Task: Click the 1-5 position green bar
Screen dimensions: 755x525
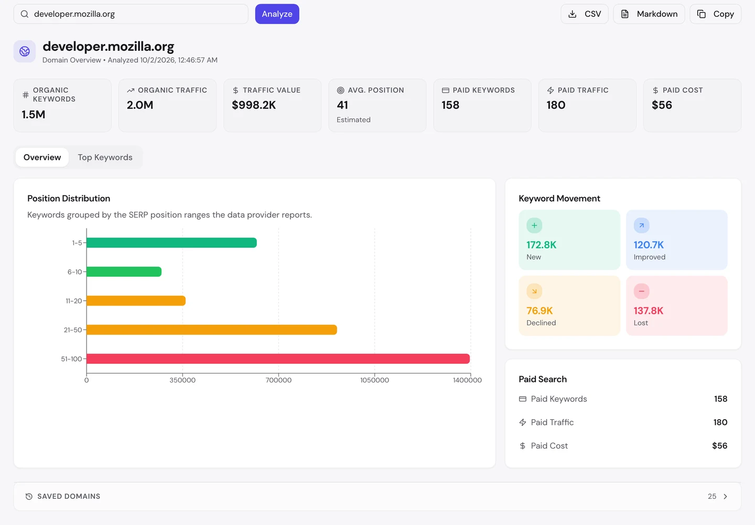Action: pos(171,243)
